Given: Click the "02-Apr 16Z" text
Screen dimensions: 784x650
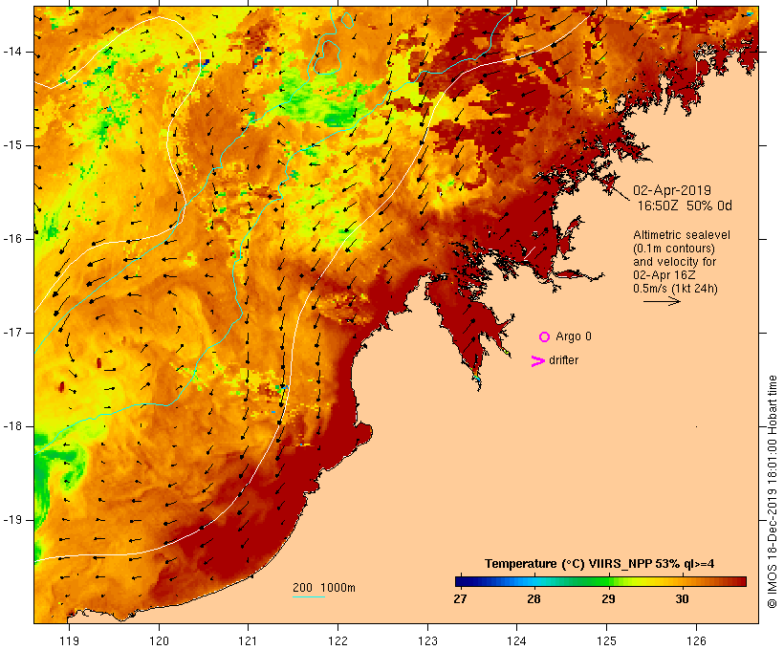Looking at the screenshot, I should click(664, 275).
